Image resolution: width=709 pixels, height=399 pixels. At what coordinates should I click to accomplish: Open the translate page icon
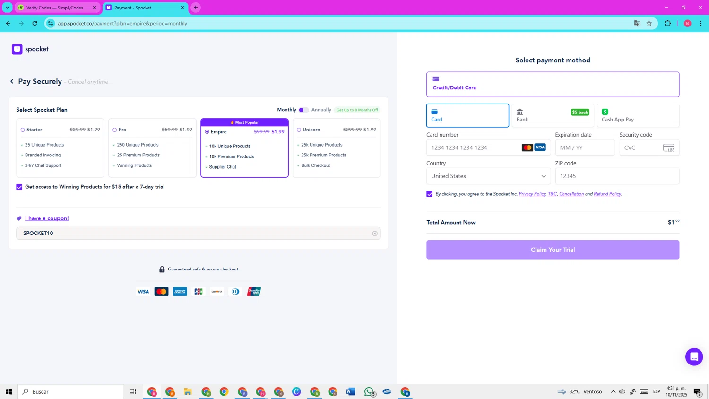tap(637, 23)
